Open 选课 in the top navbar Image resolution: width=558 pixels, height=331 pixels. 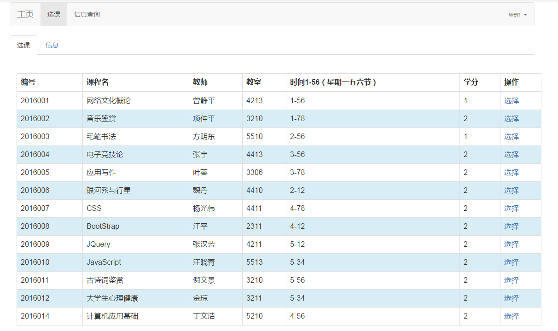(54, 14)
